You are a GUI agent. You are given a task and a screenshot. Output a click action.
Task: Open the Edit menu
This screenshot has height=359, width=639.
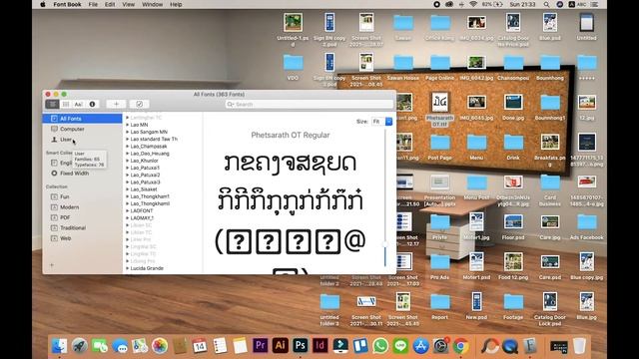[110, 4]
